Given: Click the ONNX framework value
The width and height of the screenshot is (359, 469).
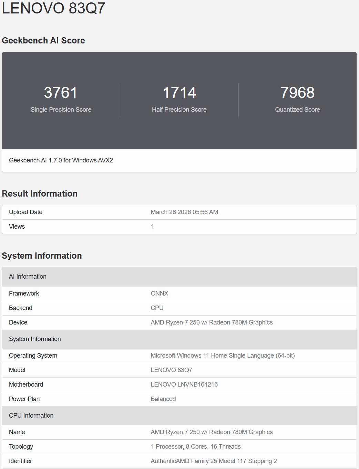Looking at the screenshot, I should 160,293.
